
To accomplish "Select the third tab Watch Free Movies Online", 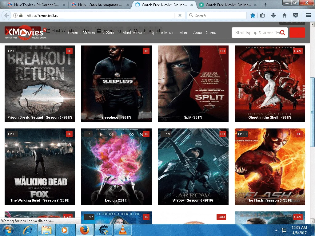I will coord(164,5).
